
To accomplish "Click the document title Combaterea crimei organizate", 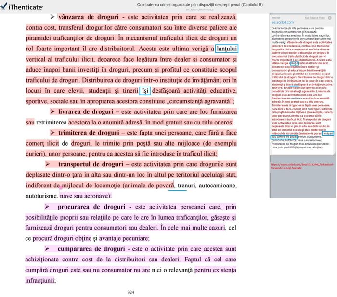I will pos(200,5).
